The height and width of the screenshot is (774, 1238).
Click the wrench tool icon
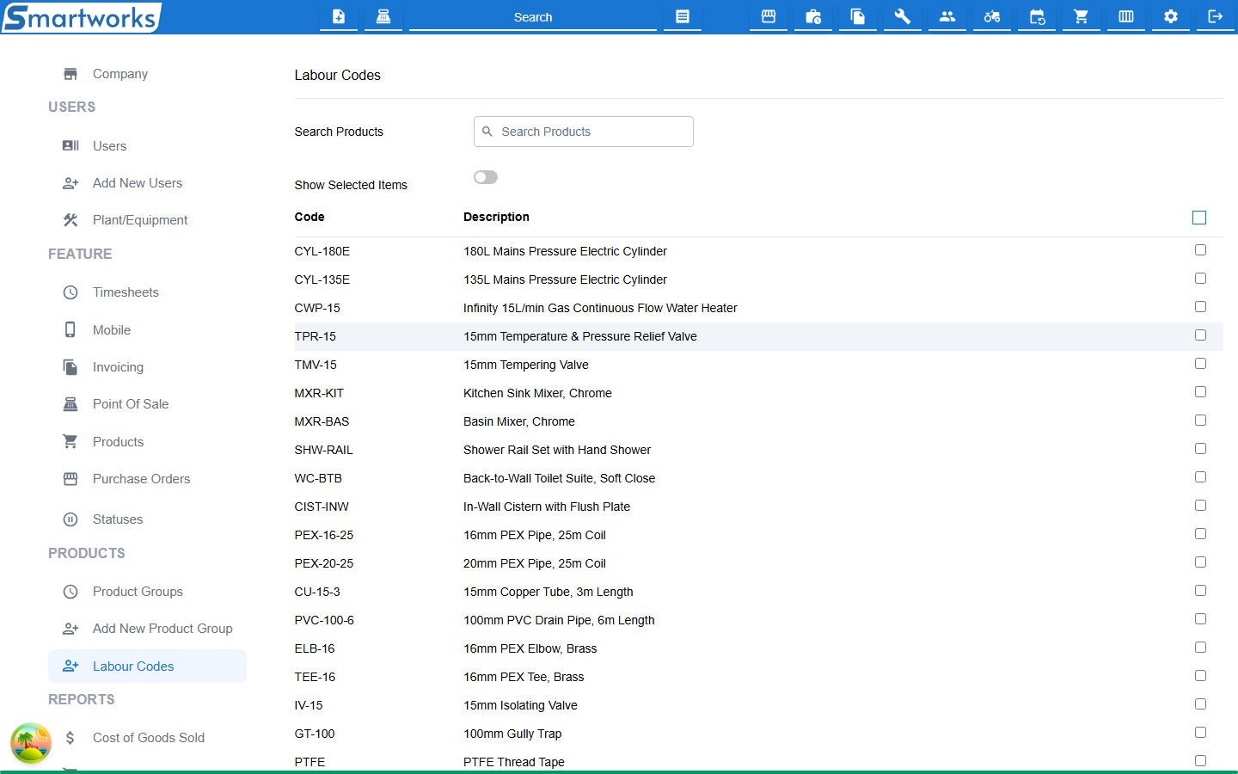[x=903, y=16]
